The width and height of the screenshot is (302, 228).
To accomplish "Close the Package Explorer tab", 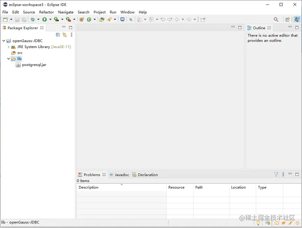I will (x=42, y=28).
